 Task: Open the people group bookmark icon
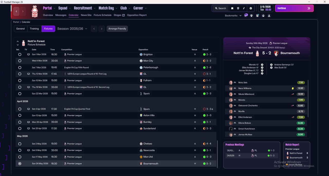[263, 16]
